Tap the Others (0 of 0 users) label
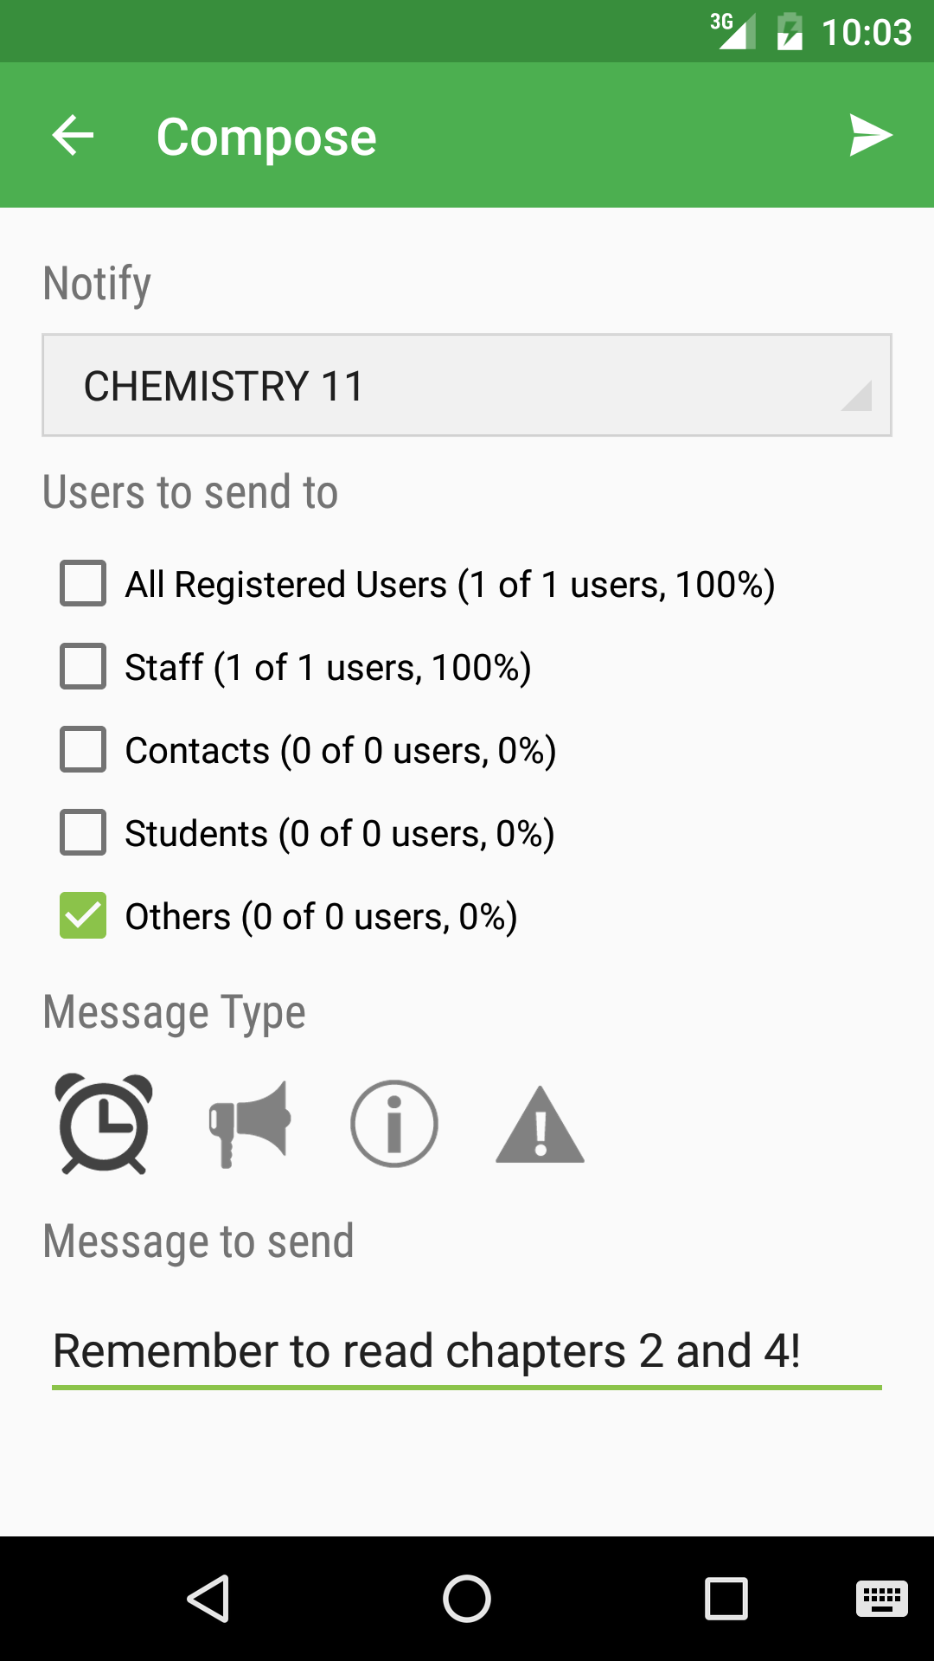 pos(321,917)
